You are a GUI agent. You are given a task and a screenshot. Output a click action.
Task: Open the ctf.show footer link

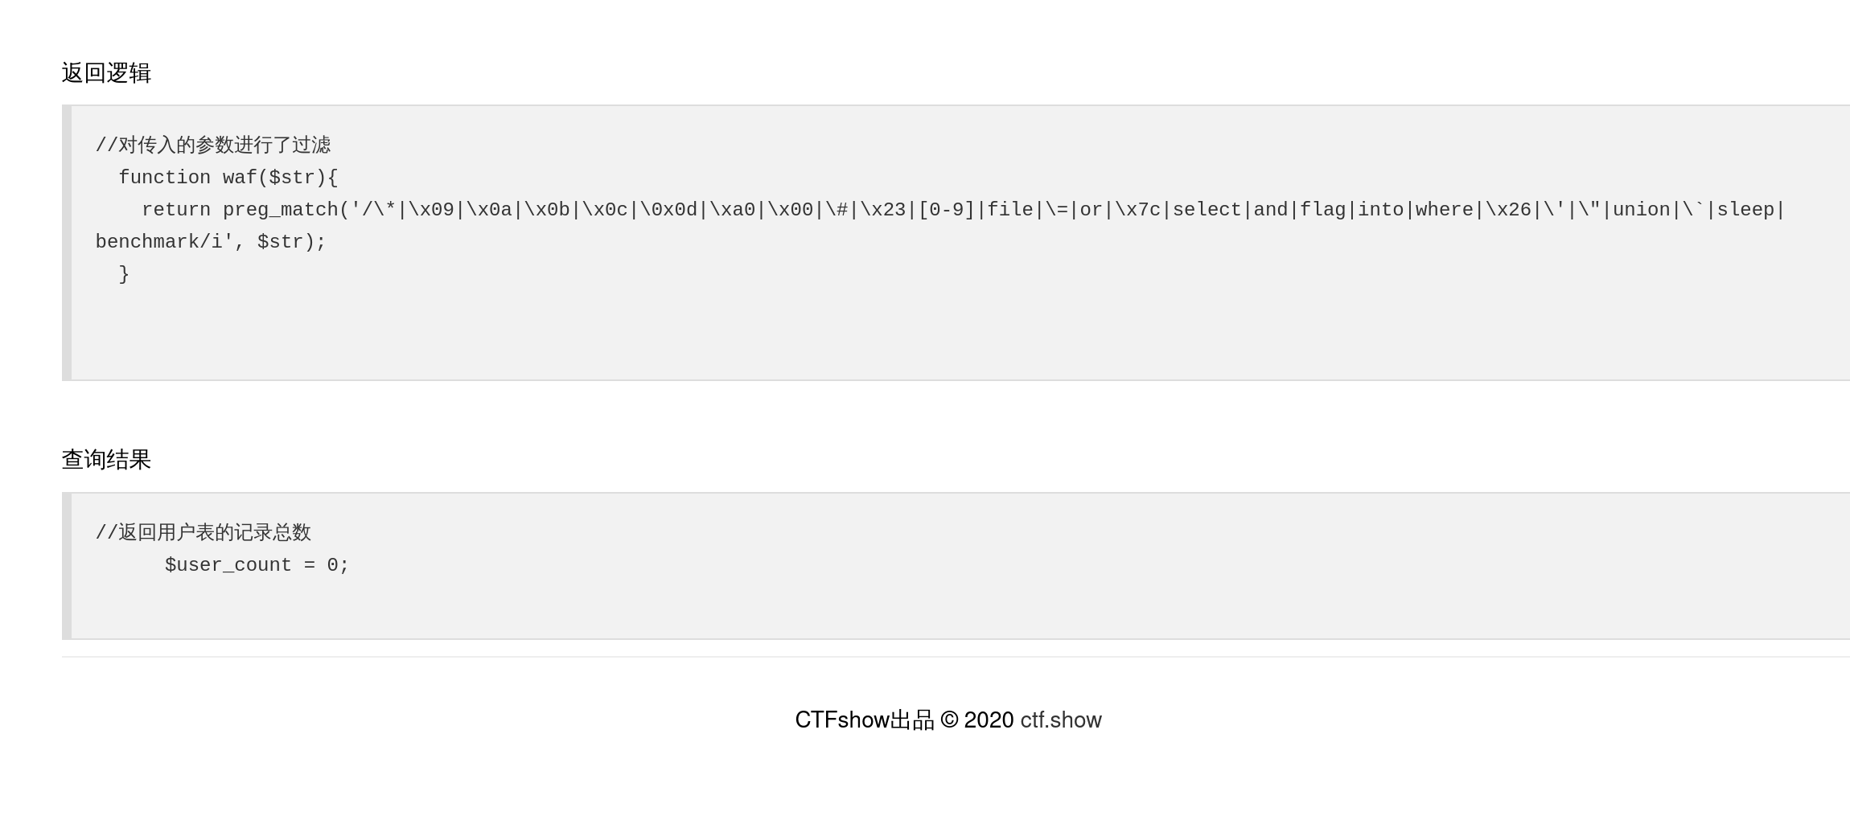tap(1060, 720)
